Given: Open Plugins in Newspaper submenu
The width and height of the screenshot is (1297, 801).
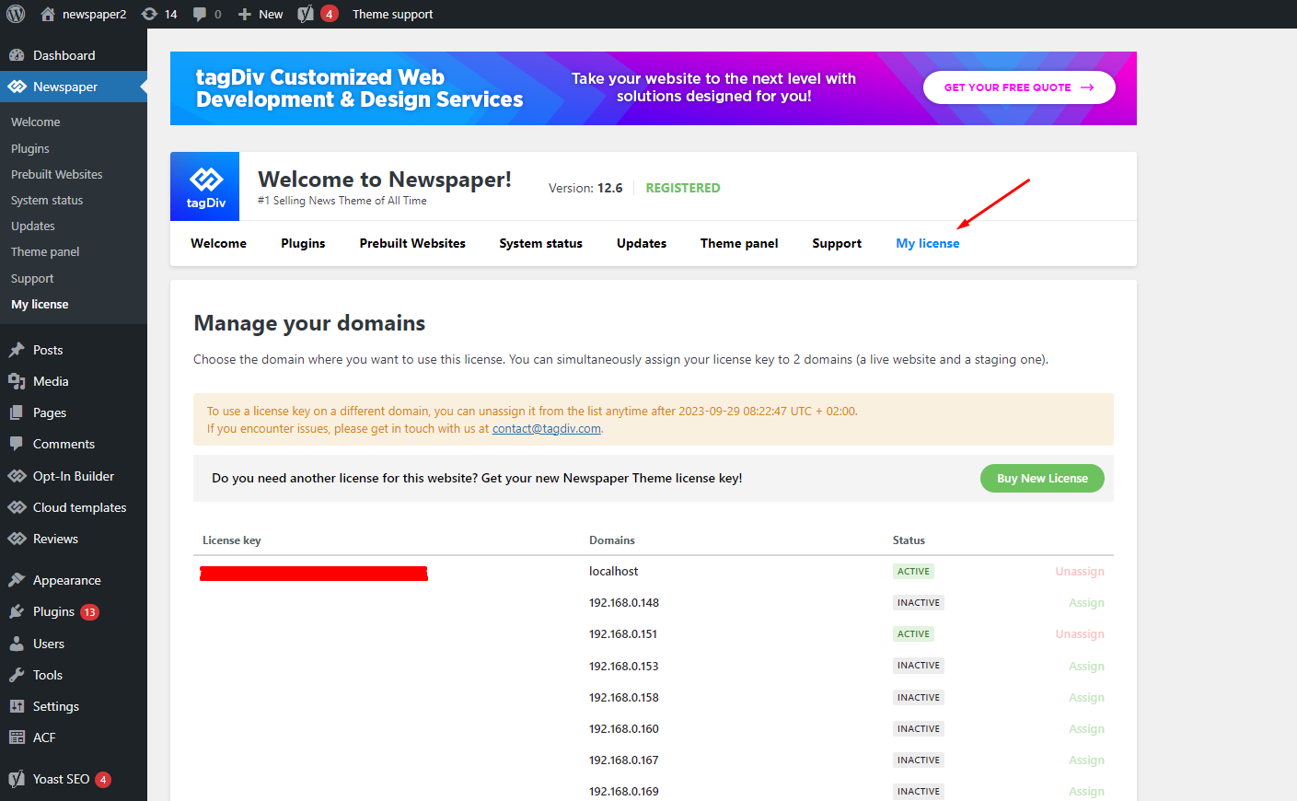Looking at the screenshot, I should coord(30,148).
